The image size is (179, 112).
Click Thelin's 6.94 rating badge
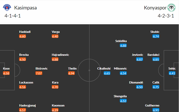pos(71,73)
